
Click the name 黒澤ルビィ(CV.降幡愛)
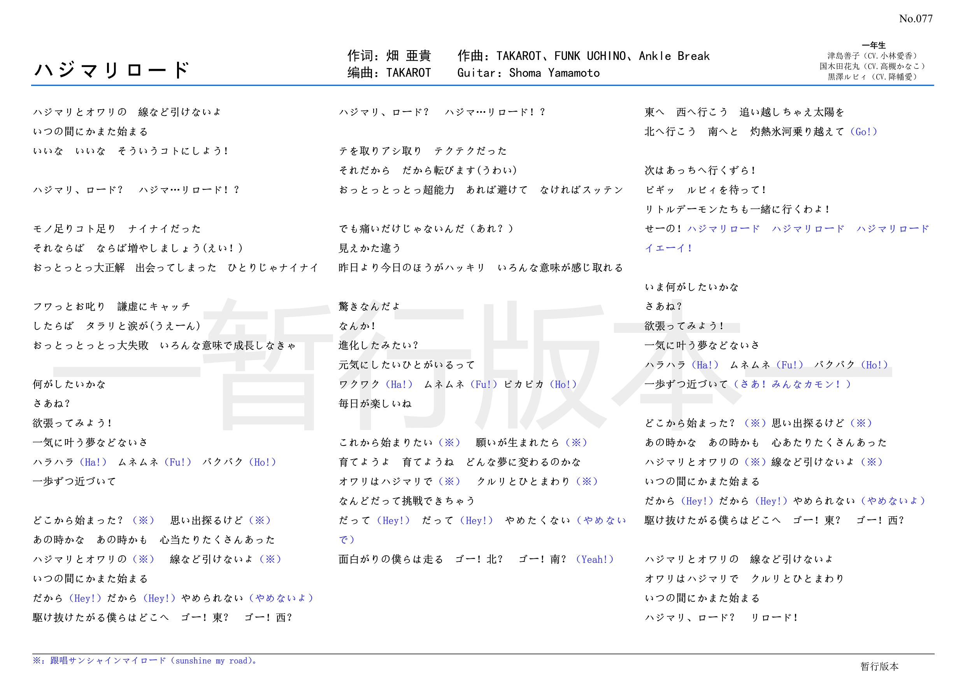coord(873,77)
